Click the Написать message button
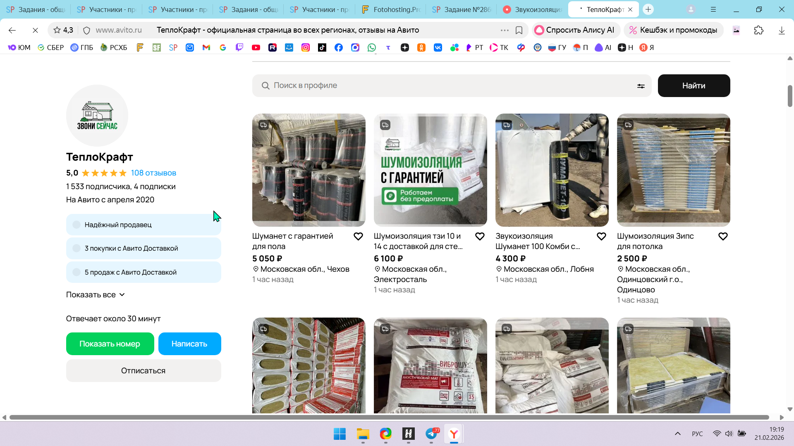The width and height of the screenshot is (794, 446). point(189,344)
